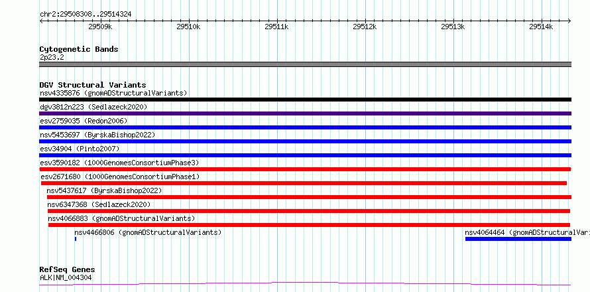Viewport: 590px width, 292px height.
Task: Select the blue nsv4064464 variant bar
Action: click(x=518, y=239)
